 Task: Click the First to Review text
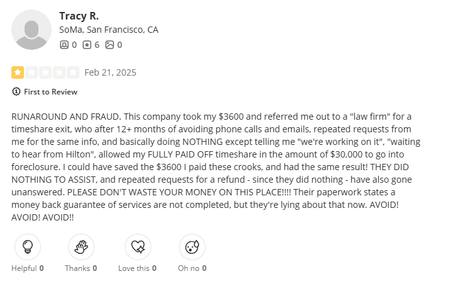[x=50, y=92]
